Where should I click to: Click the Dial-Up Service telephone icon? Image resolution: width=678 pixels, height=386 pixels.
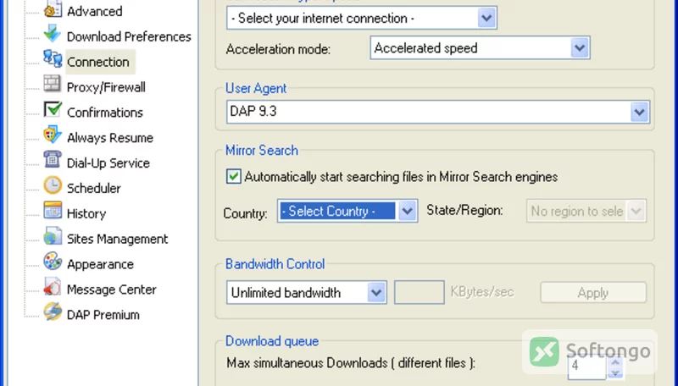53,160
